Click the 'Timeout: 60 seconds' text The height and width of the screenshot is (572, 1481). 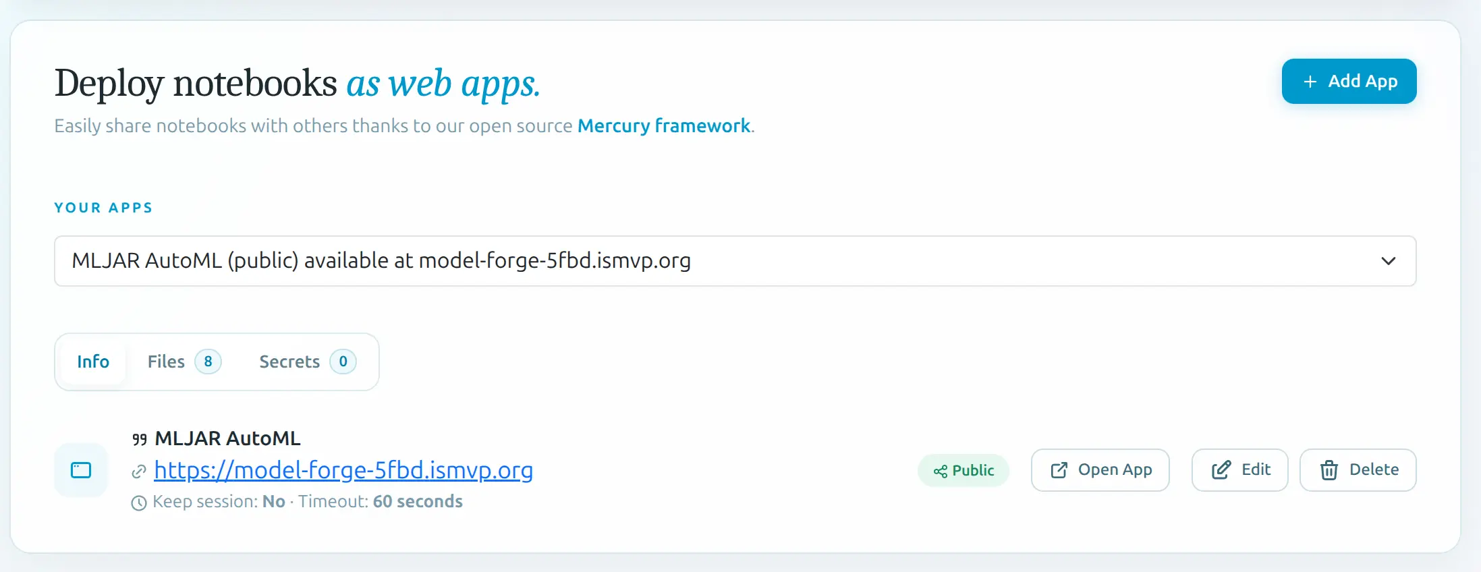(x=381, y=502)
